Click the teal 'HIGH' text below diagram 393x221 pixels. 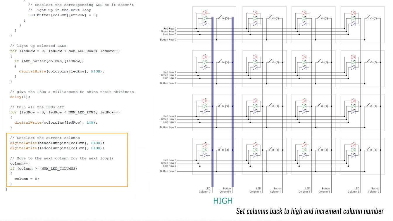(223, 201)
